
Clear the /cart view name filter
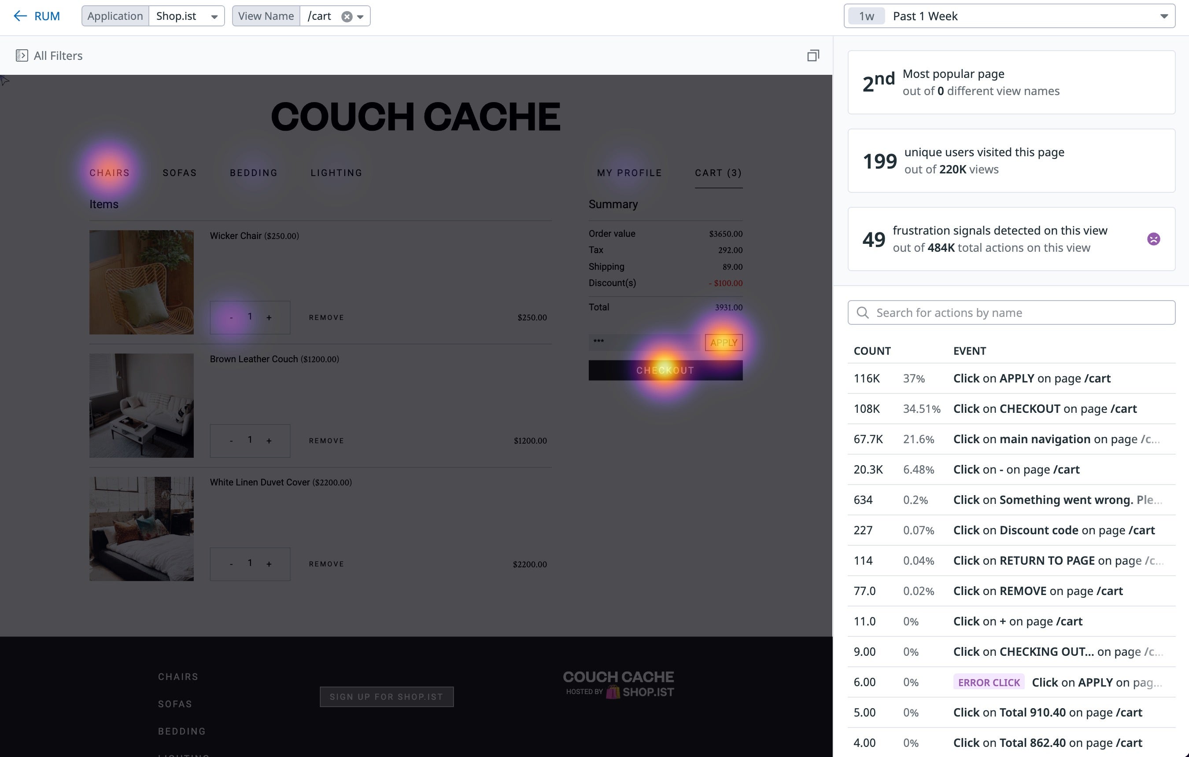(347, 15)
